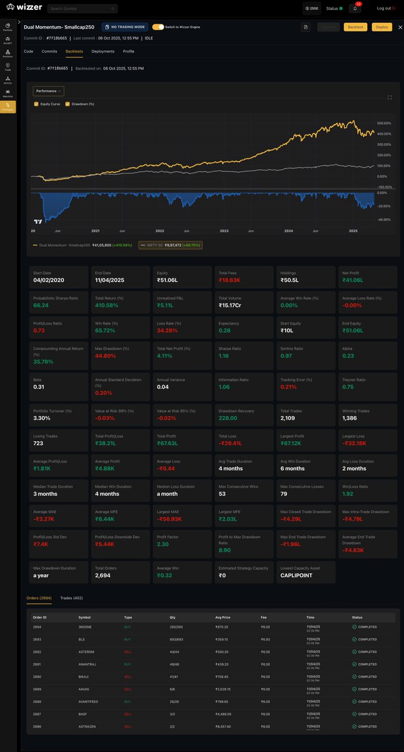Image resolution: width=404 pixels, height=752 pixels.
Task: Click the search magnifier icon
Action: [113, 9]
